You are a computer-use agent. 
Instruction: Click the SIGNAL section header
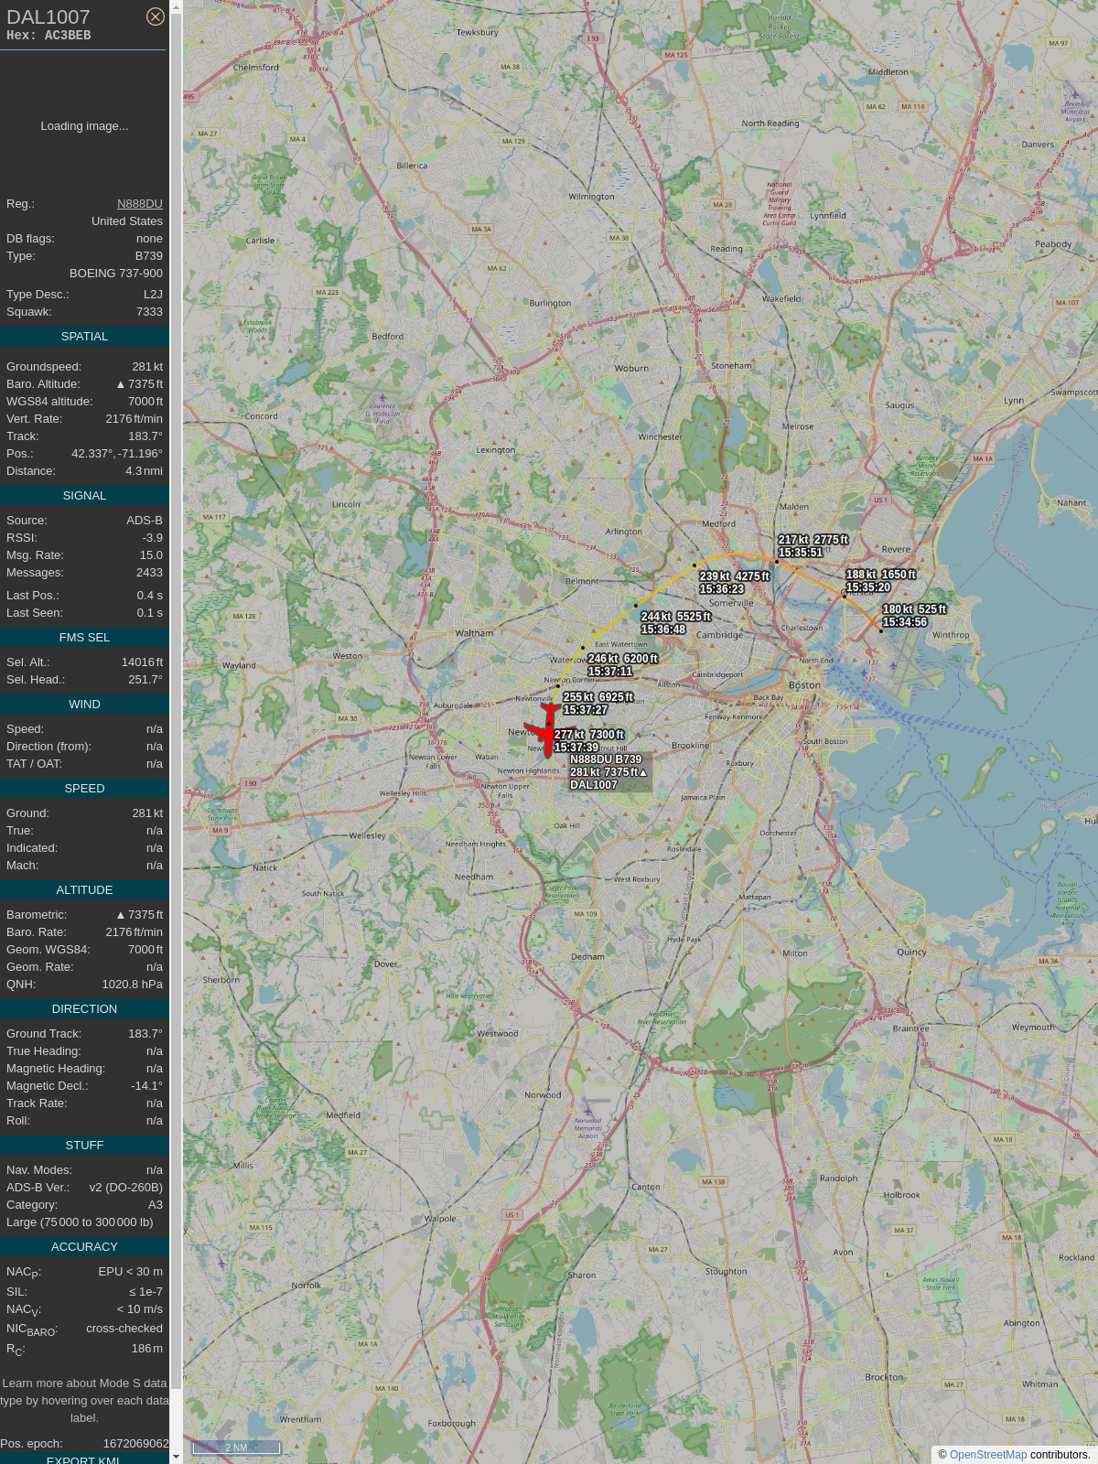[x=84, y=496]
